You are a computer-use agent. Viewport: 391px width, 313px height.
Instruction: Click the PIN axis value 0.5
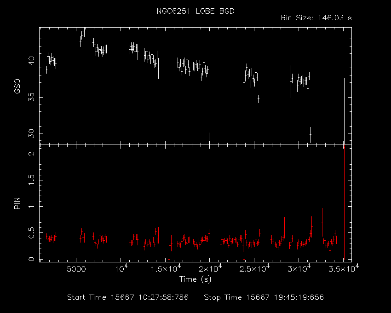click(x=31, y=233)
